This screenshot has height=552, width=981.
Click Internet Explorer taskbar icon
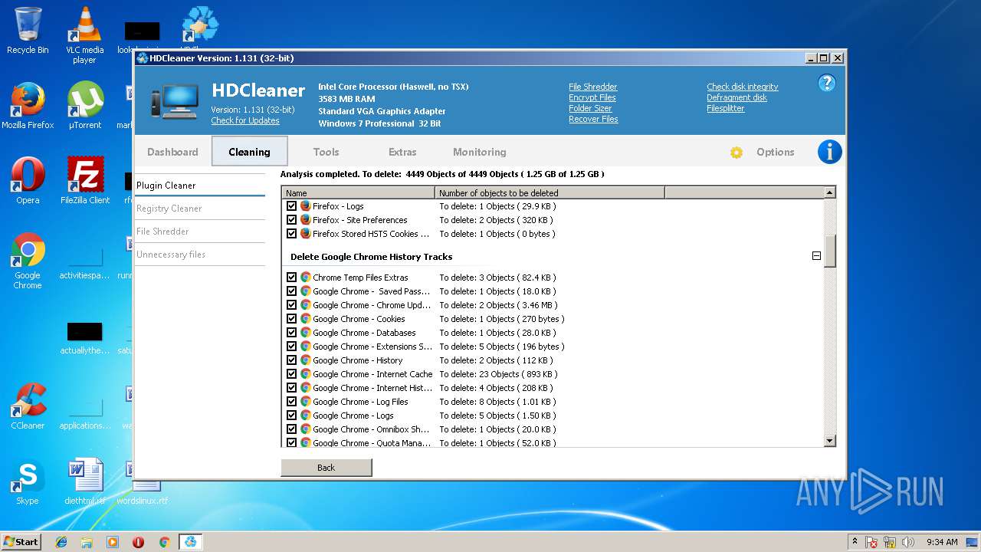click(61, 542)
